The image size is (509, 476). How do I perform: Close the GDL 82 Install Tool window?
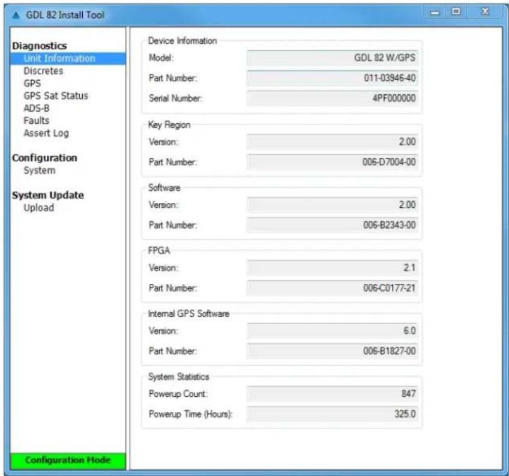coord(485,12)
